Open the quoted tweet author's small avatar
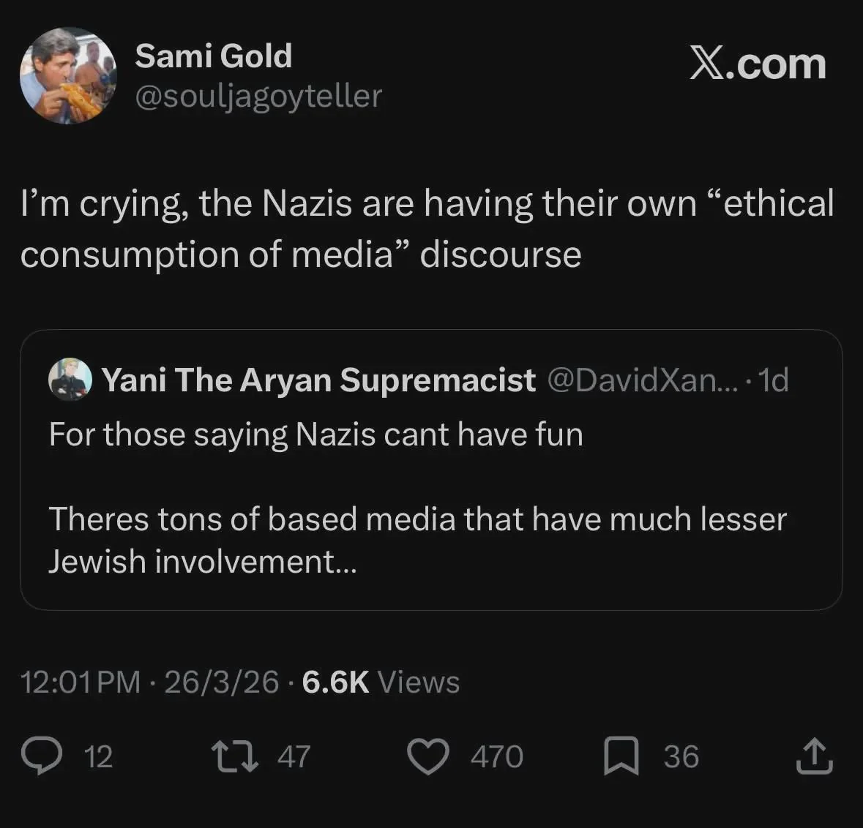 pos(70,380)
